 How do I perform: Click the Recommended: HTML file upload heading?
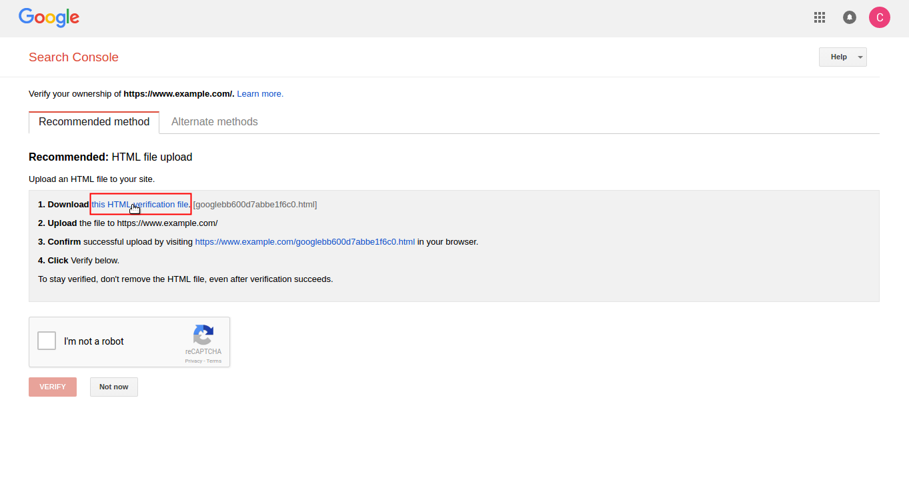point(110,157)
